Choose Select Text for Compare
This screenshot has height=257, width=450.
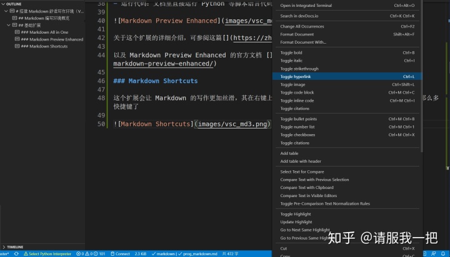347,172
